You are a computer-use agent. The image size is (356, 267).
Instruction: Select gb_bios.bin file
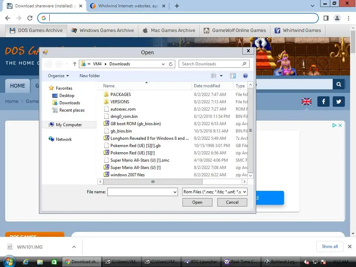click(x=121, y=131)
